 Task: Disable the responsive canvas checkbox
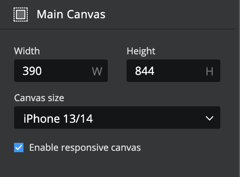click(x=19, y=147)
